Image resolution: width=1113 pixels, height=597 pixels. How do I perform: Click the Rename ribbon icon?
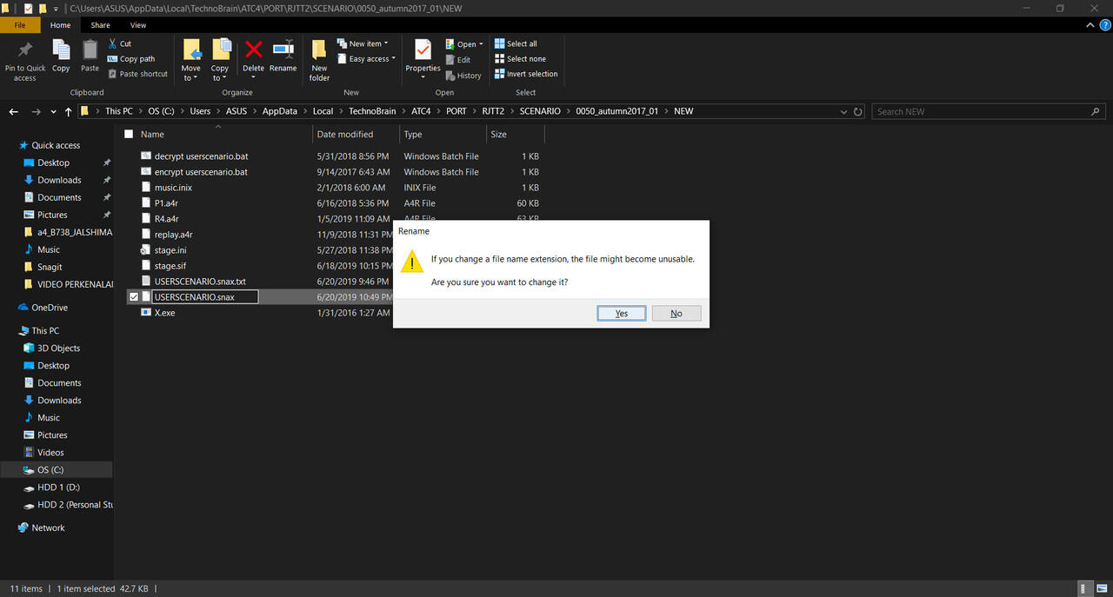(x=283, y=49)
